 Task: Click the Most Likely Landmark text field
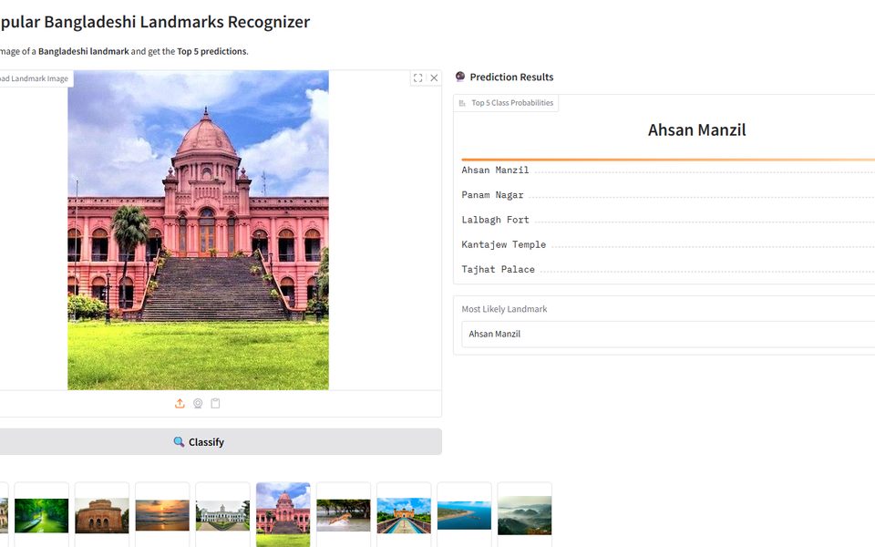(668, 334)
